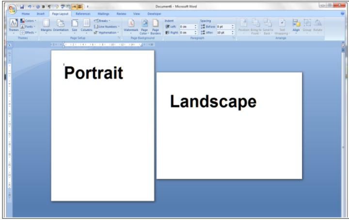The image size is (349, 220).
Task: Switch to the Insert tab
Action: tap(41, 14)
